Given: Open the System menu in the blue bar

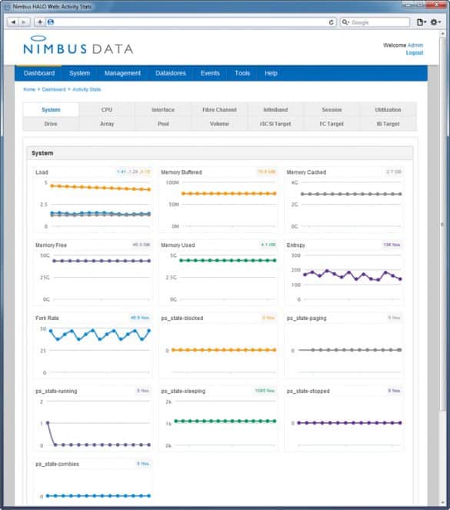Looking at the screenshot, I should (x=80, y=73).
